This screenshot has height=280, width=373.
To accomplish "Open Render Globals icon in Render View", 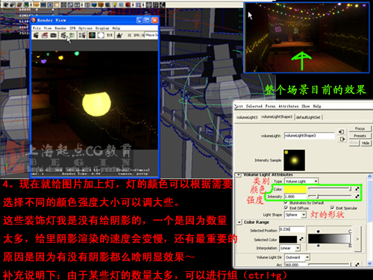I will [82, 36].
